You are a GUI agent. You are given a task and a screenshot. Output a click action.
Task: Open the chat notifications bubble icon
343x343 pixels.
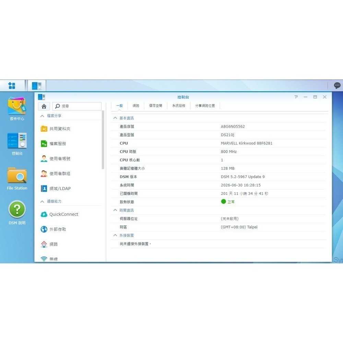(x=337, y=85)
